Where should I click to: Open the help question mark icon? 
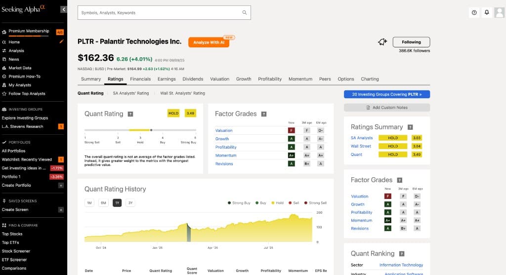[474, 12]
